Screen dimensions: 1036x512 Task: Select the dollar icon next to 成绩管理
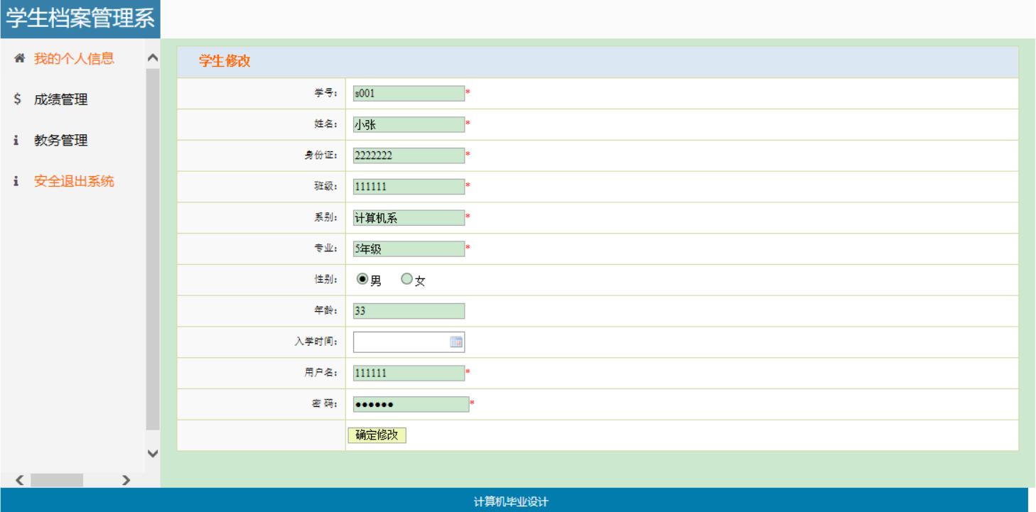click(18, 99)
